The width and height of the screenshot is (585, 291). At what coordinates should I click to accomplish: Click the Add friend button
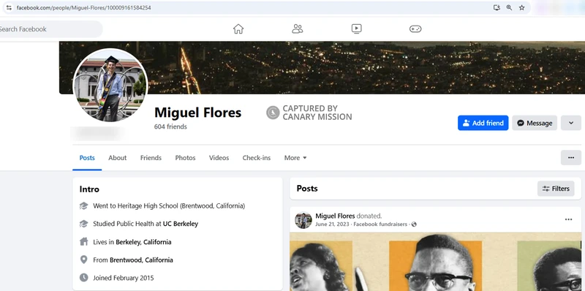click(483, 123)
